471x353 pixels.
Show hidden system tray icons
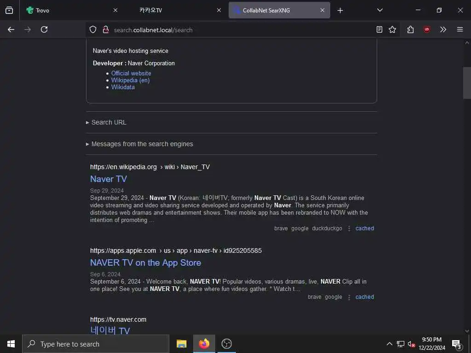pyautogui.click(x=389, y=344)
